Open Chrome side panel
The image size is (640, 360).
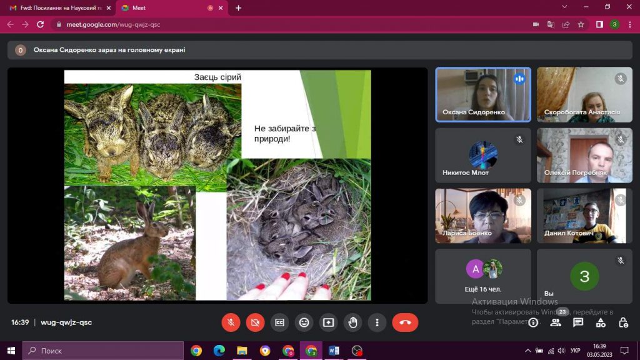coord(599,24)
